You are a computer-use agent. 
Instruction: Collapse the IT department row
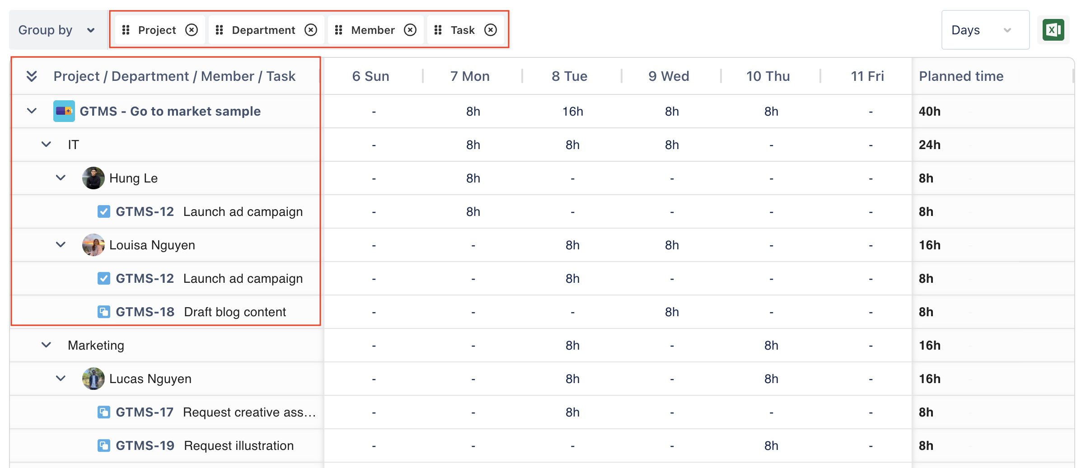(46, 145)
